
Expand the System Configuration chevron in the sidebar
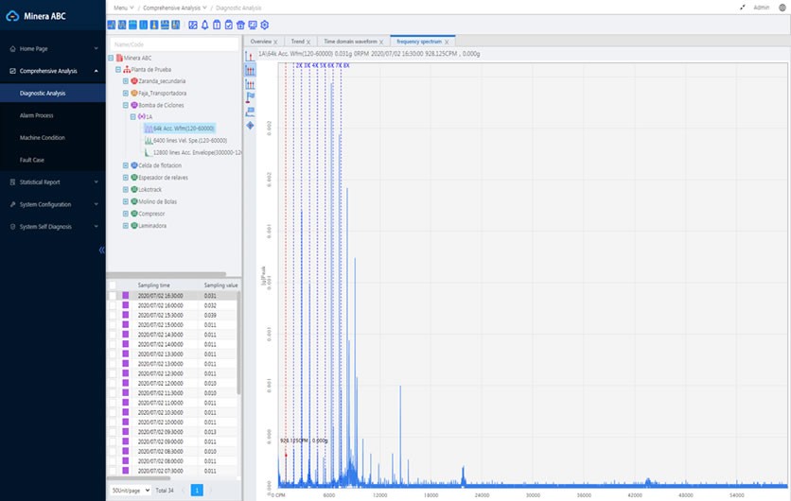(x=96, y=204)
